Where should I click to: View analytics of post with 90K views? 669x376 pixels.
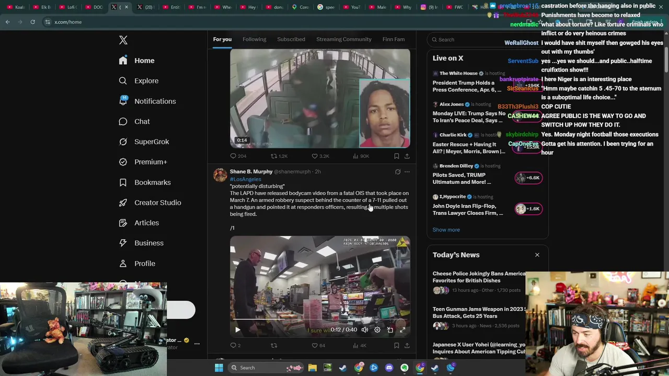(361, 156)
